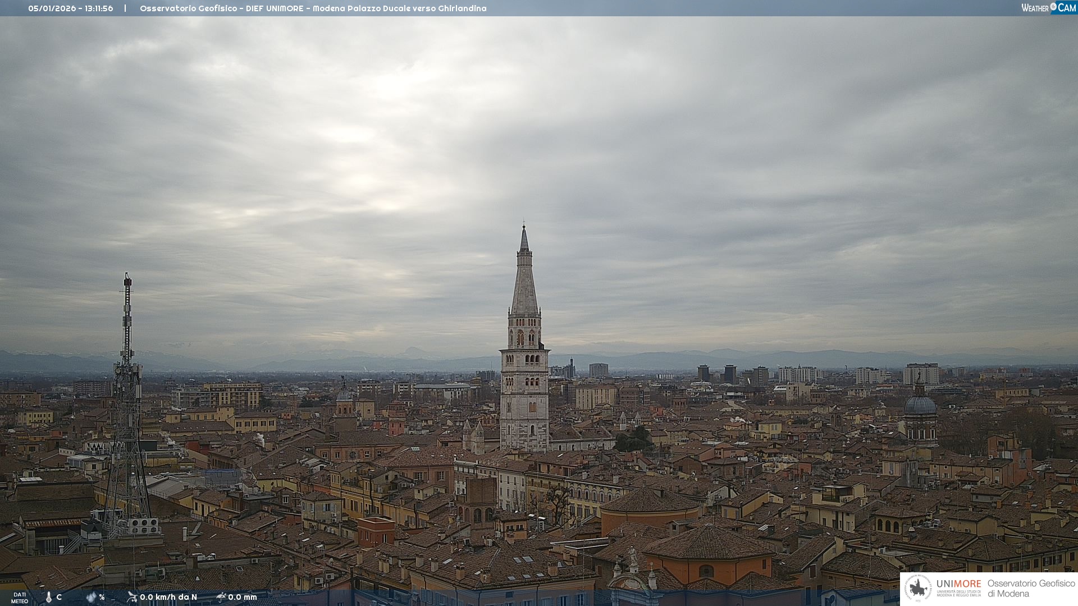Viewport: 1078px width, 606px height.
Task: Click the wind anemometer icon
Action: 132,597
